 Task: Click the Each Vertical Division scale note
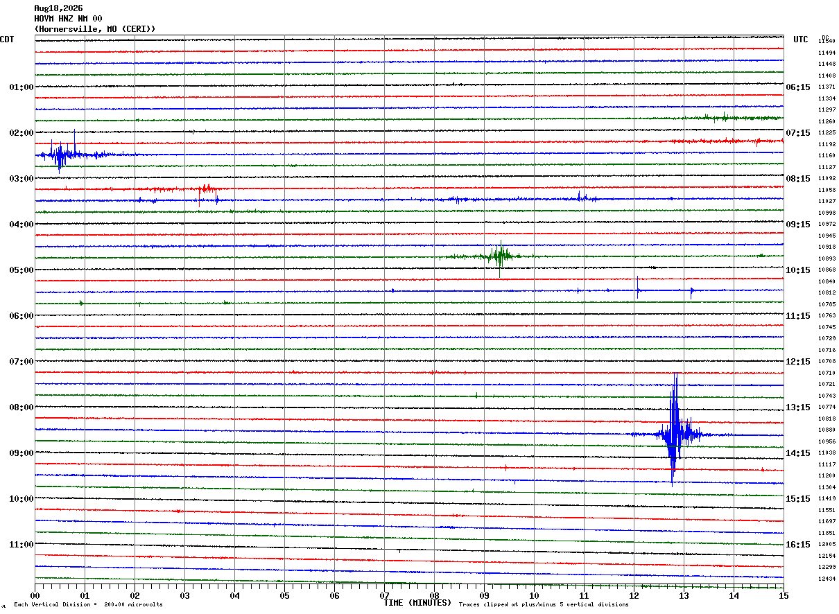pos(88,605)
